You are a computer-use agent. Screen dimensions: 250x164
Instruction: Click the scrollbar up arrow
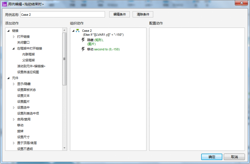tap(64, 30)
